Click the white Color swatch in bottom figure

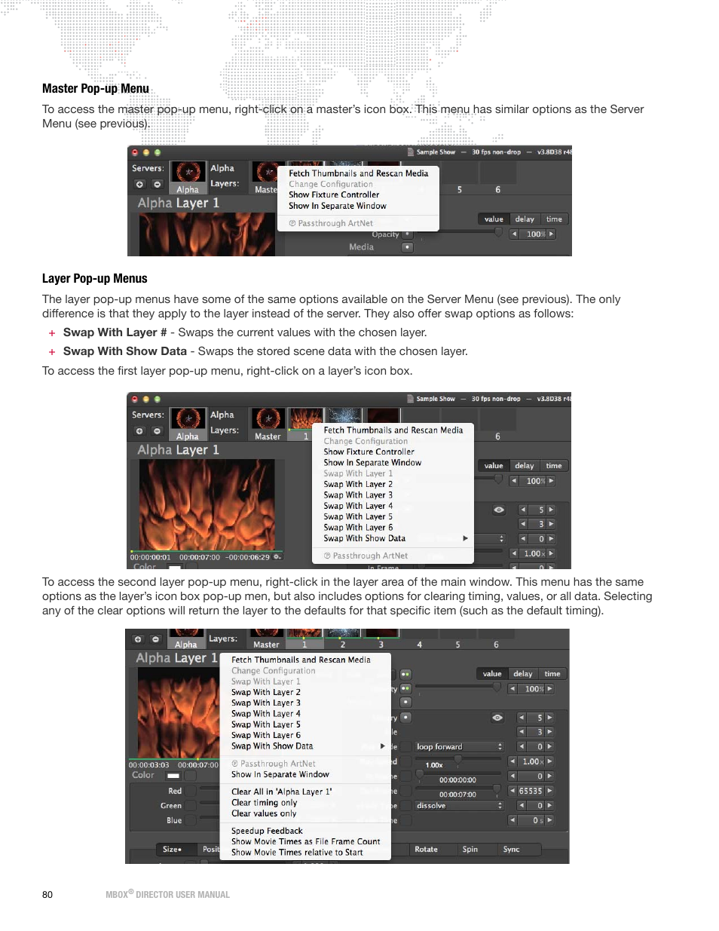(173, 776)
